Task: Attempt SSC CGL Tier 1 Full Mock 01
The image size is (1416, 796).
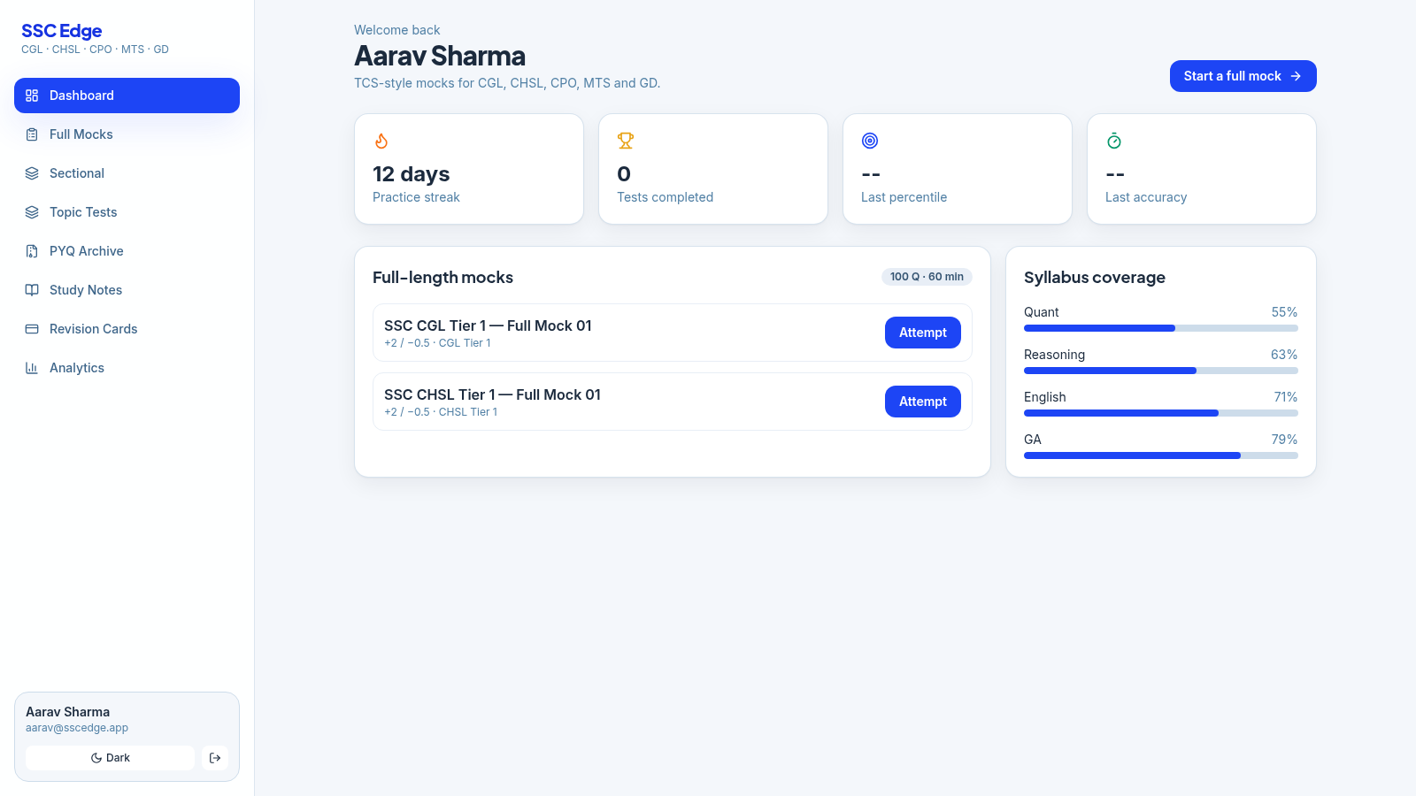Action: click(x=923, y=333)
